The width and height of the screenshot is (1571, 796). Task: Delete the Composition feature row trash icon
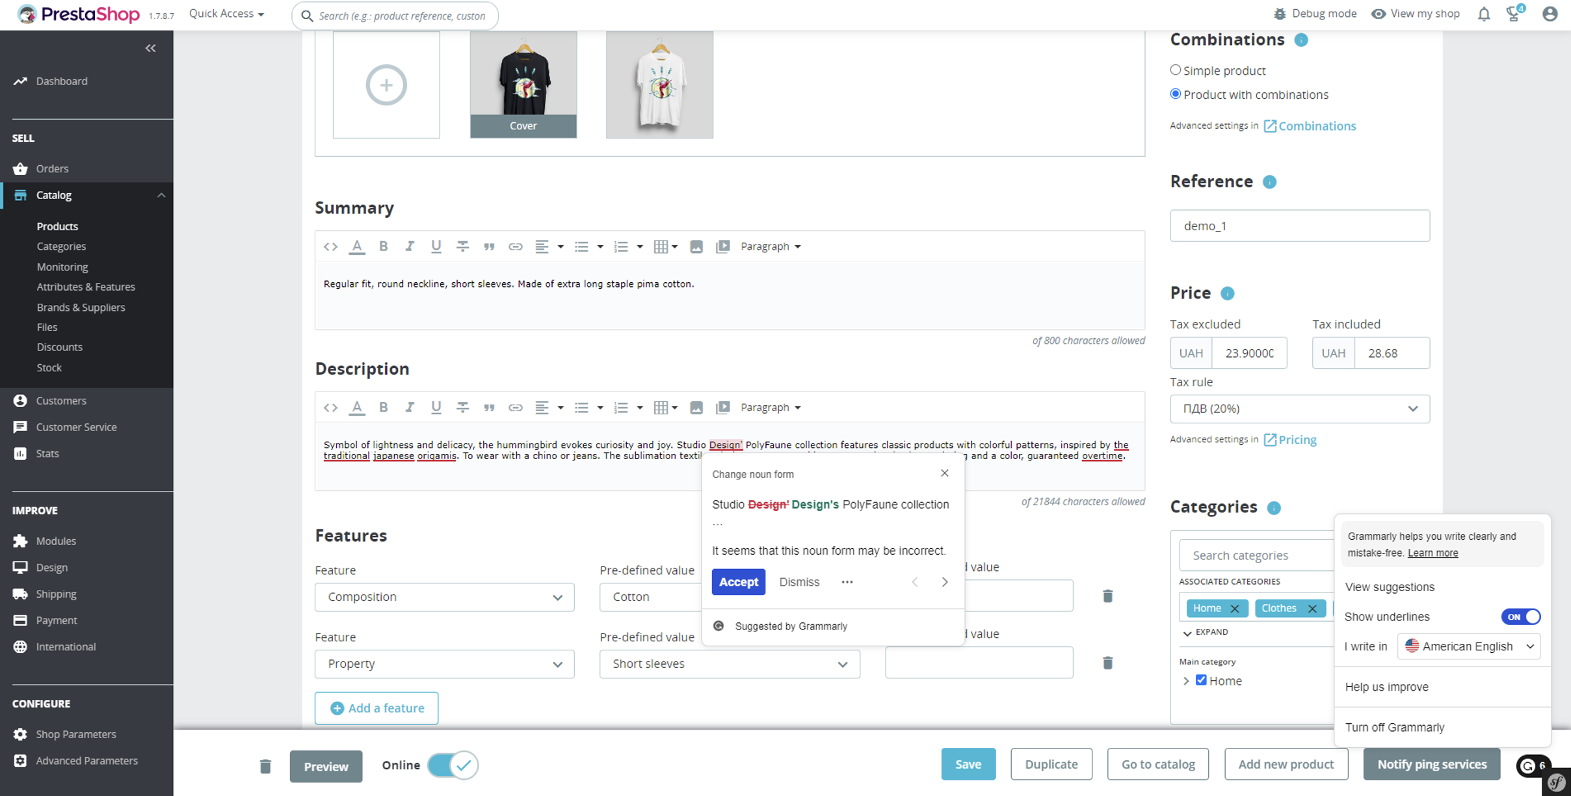click(x=1107, y=596)
